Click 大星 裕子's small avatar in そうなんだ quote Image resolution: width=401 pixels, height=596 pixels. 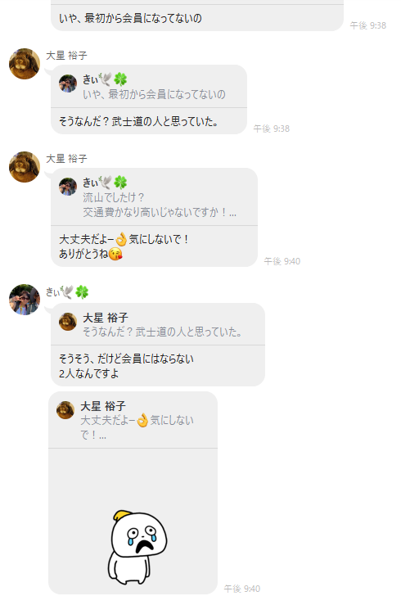point(68,322)
